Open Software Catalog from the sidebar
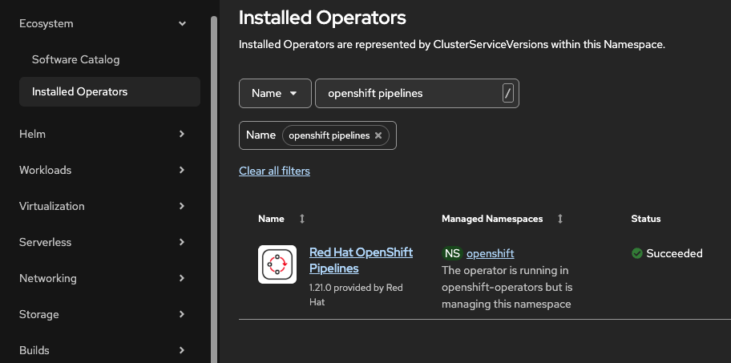This screenshot has width=731, height=363. [x=75, y=59]
